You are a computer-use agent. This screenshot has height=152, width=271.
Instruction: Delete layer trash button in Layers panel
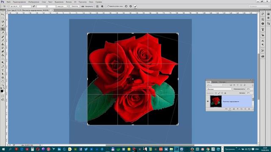(x=249, y=109)
